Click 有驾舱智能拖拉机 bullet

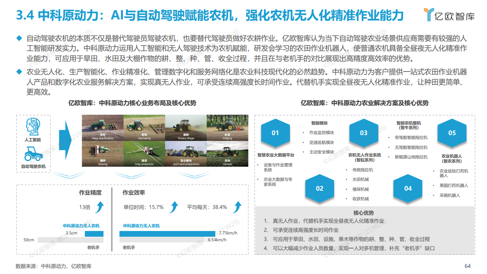[x=411, y=137]
